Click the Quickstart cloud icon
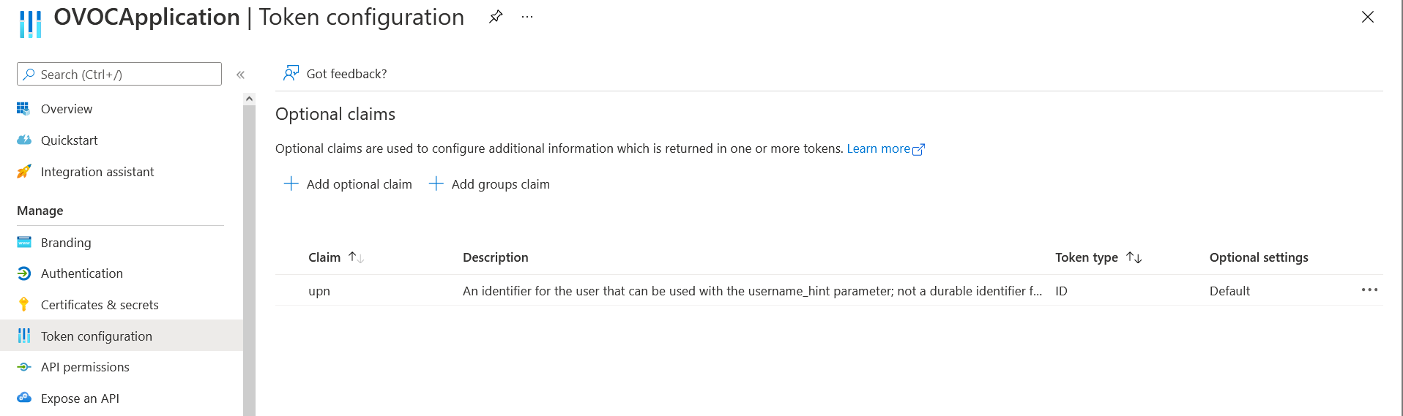The height and width of the screenshot is (416, 1403). pos(23,140)
